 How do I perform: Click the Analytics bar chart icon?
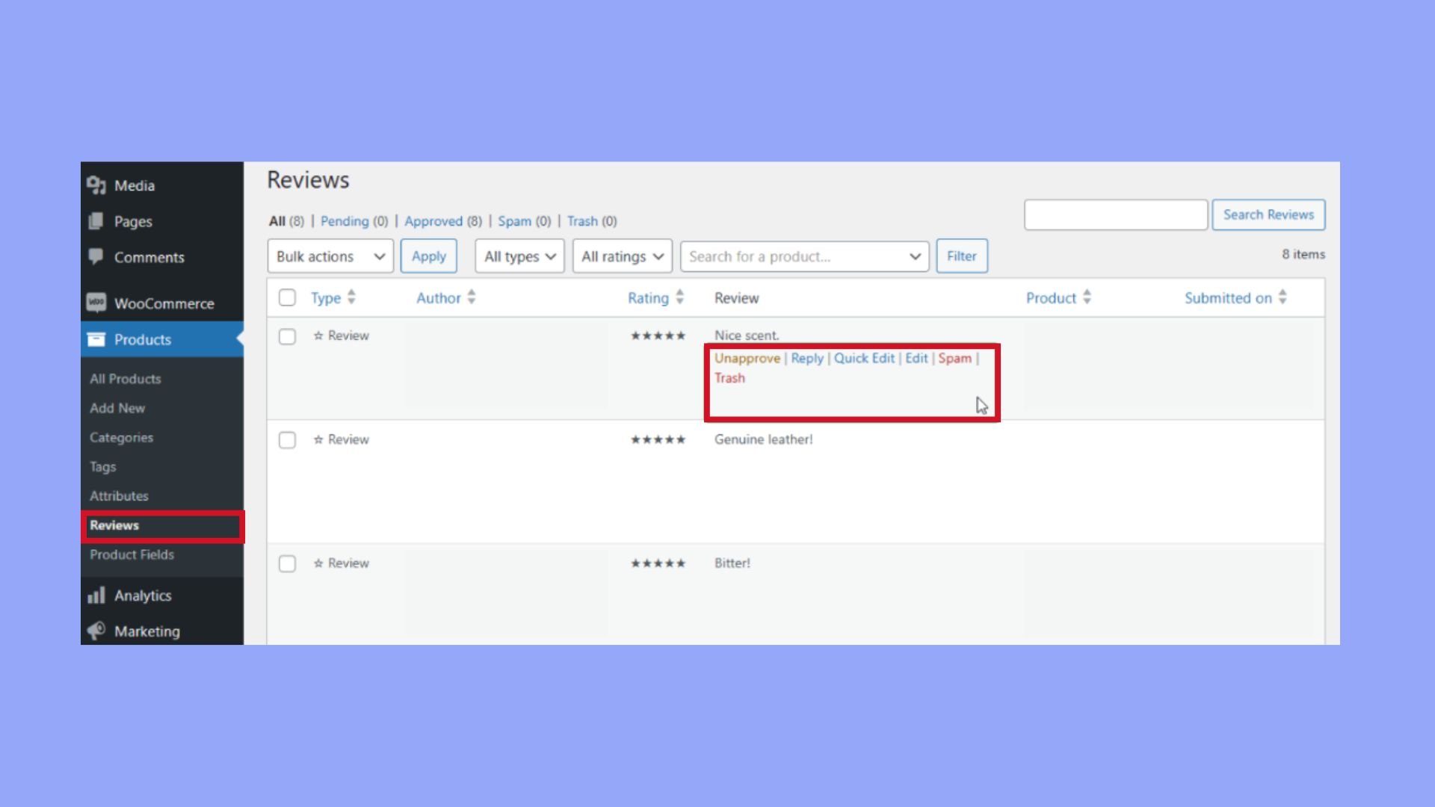(96, 596)
